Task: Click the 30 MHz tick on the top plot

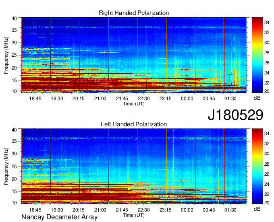Action: point(14,43)
